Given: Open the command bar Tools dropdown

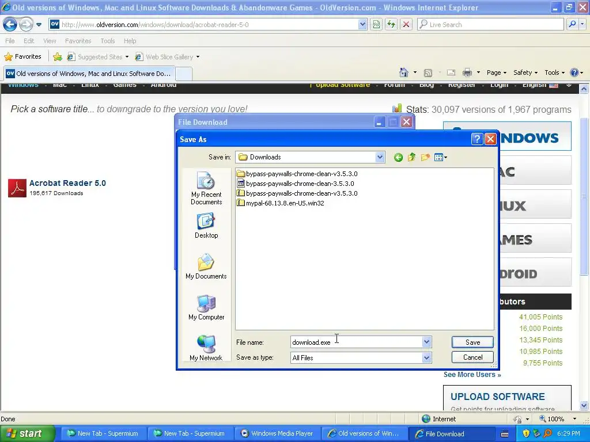Looking at the screenshot, I should 555,73.
